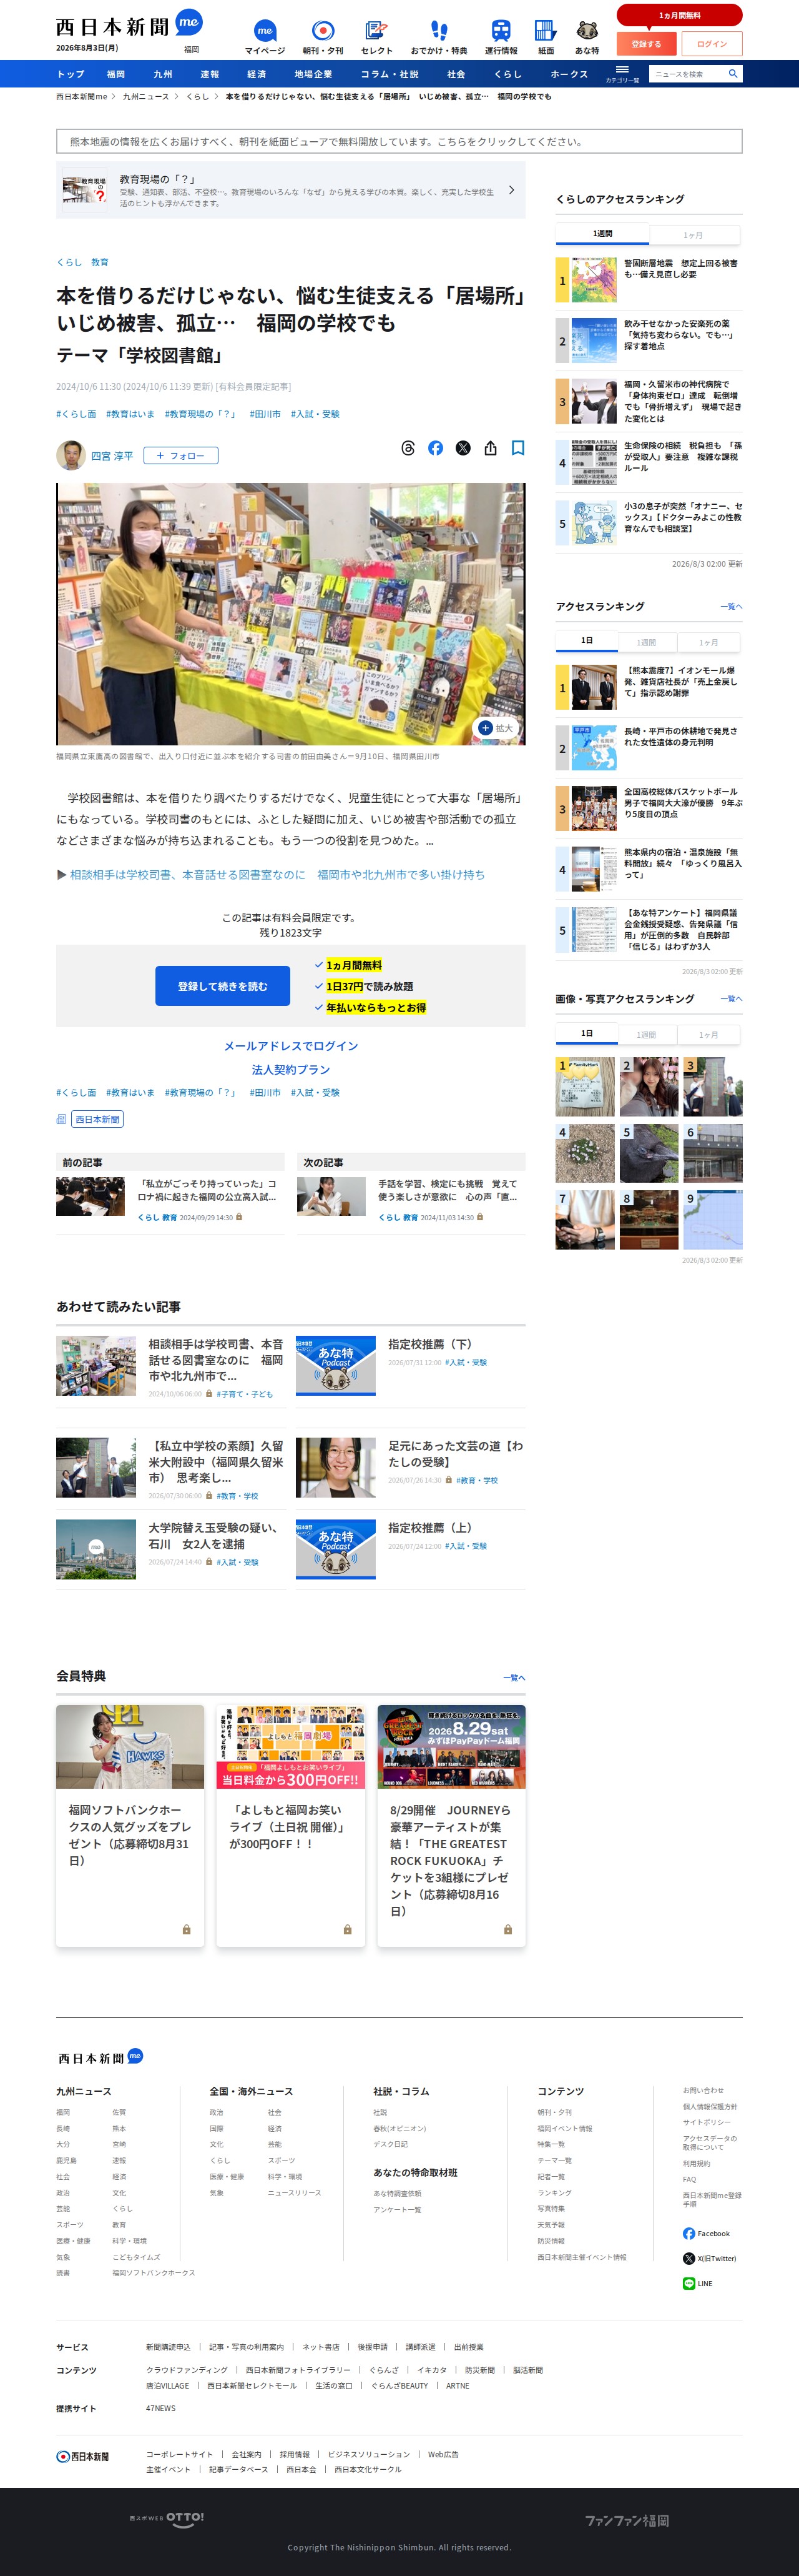799x2576 pixels.
Task: Select 福岡 in the blue navigation bar
Action: 116,74
